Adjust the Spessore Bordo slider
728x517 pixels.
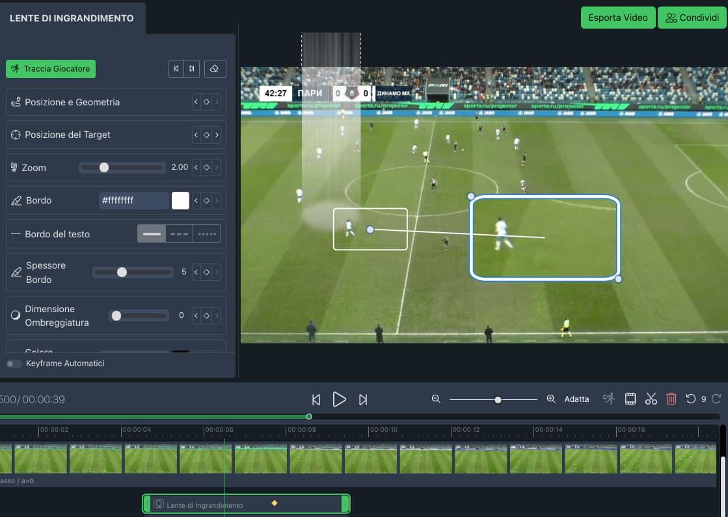pyautogui.click(x=123, y=272)
